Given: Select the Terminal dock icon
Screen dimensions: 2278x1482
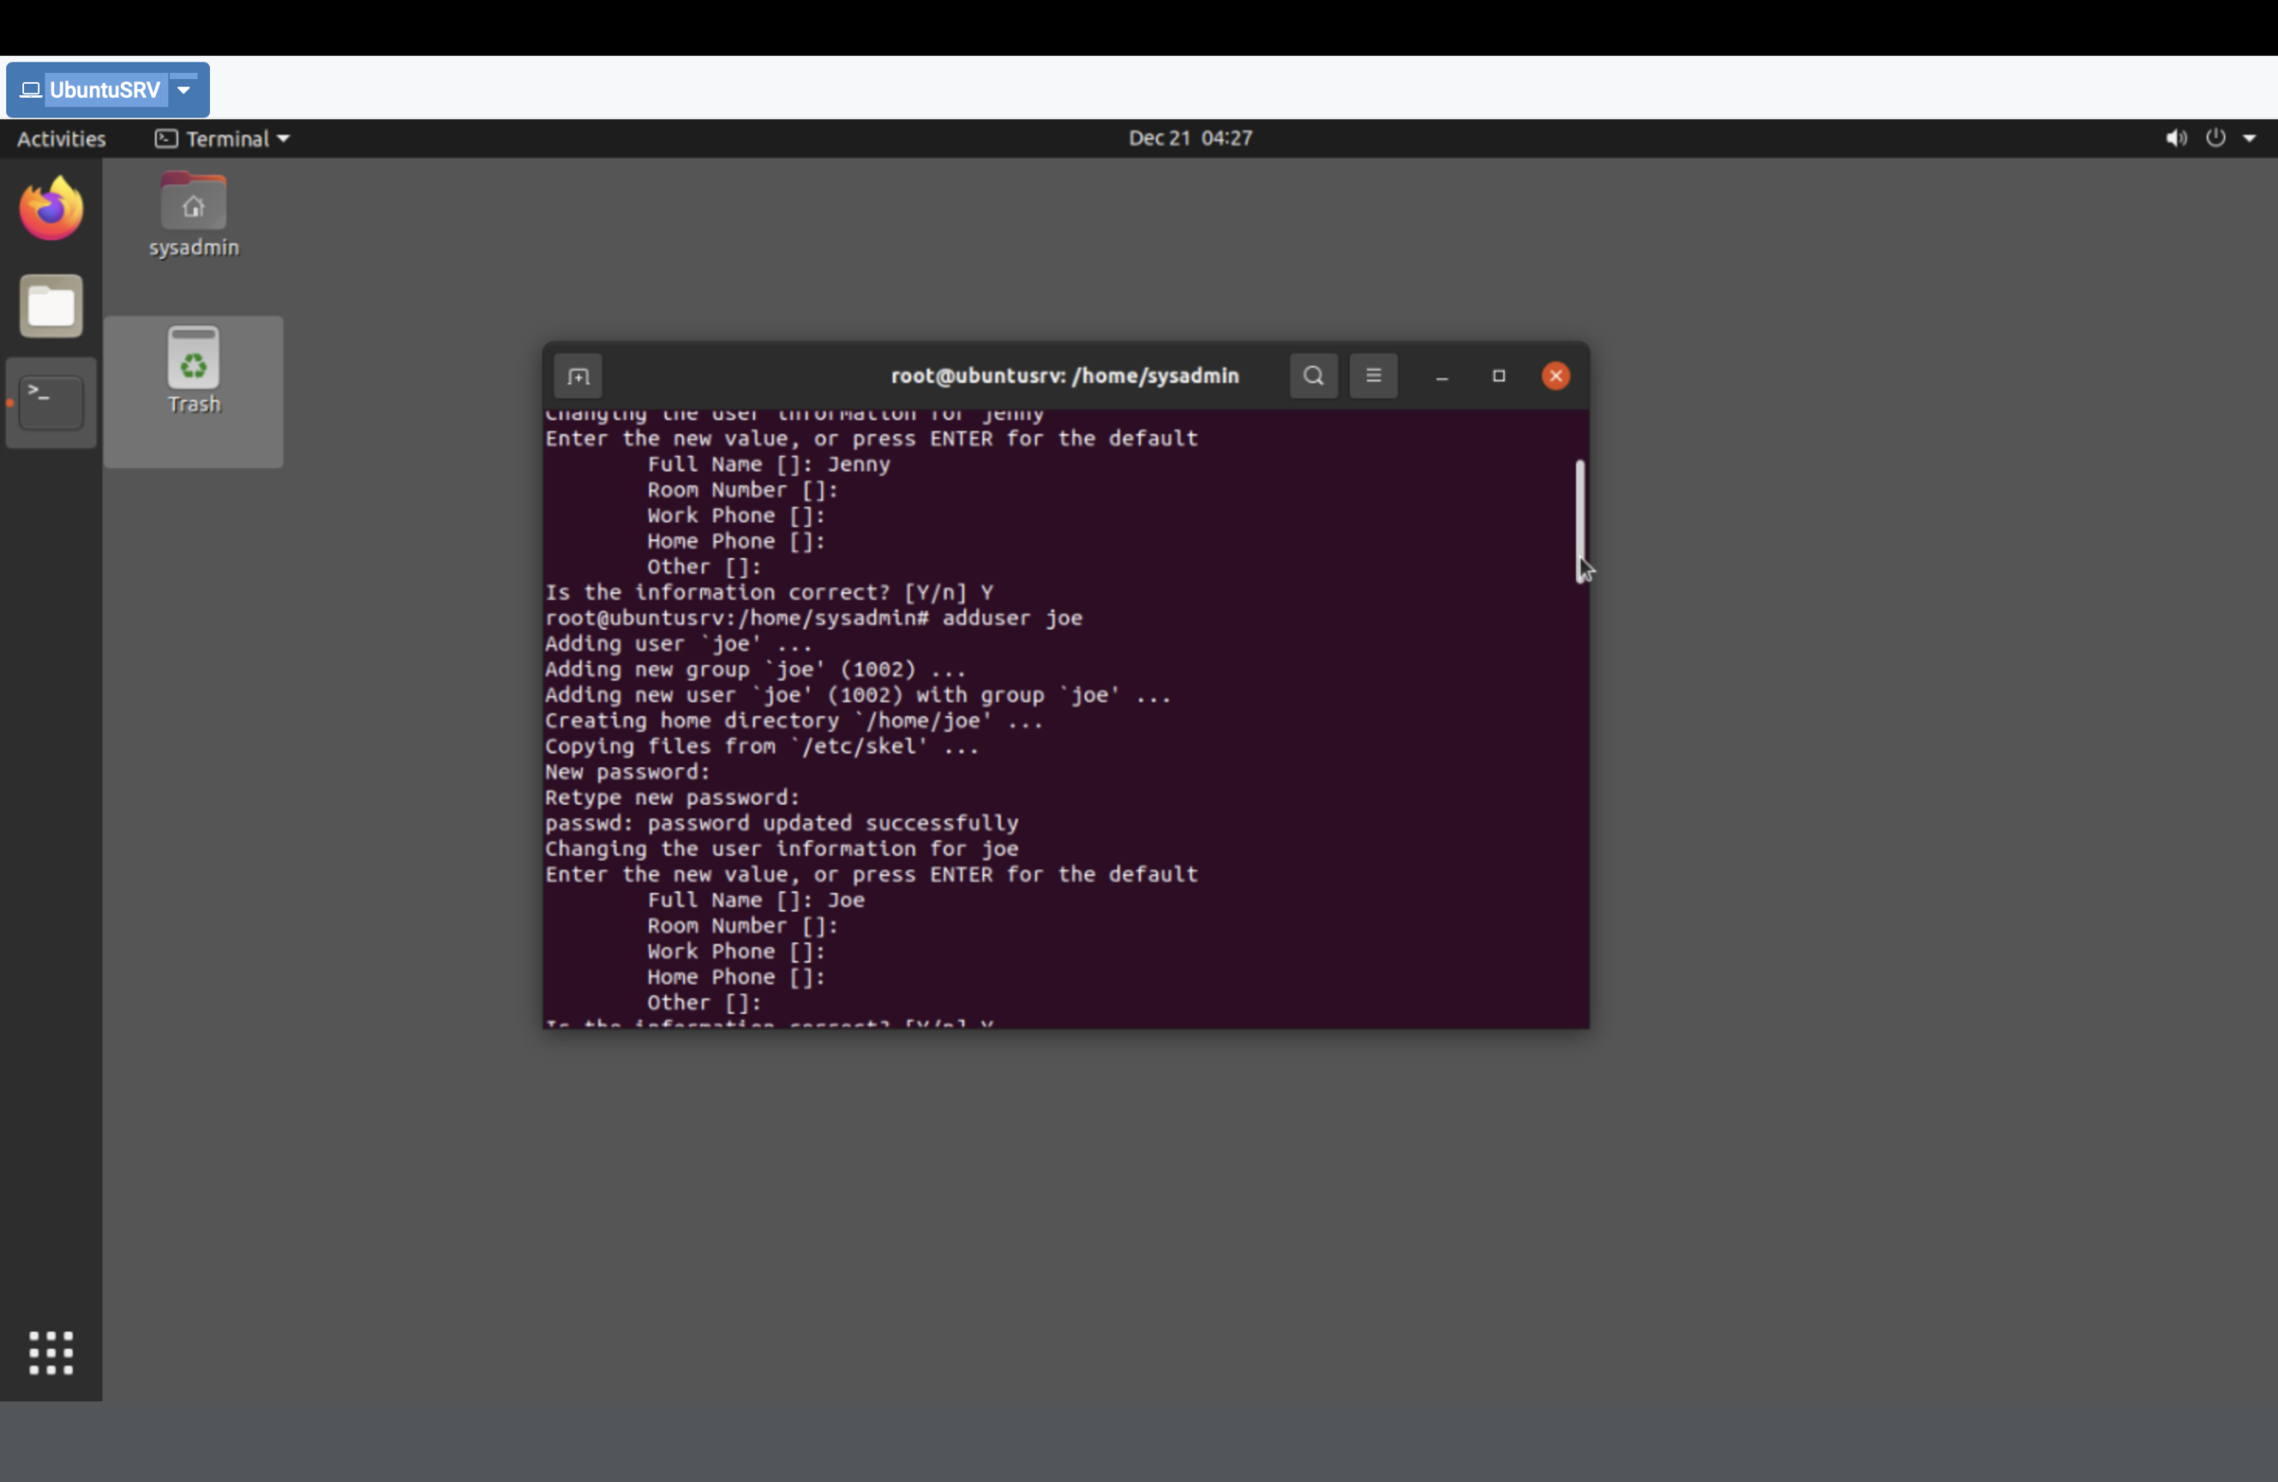Looking at the screenshot, I should pyautogui.click(x=52, y=402).
